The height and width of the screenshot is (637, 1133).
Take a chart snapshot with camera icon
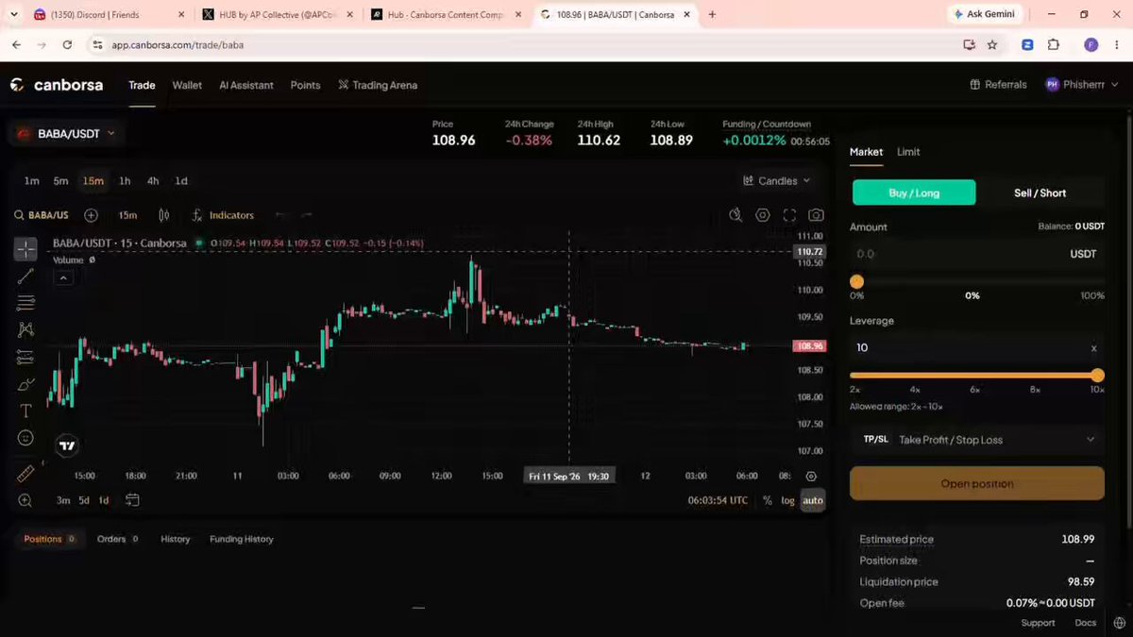pos(816,215)
